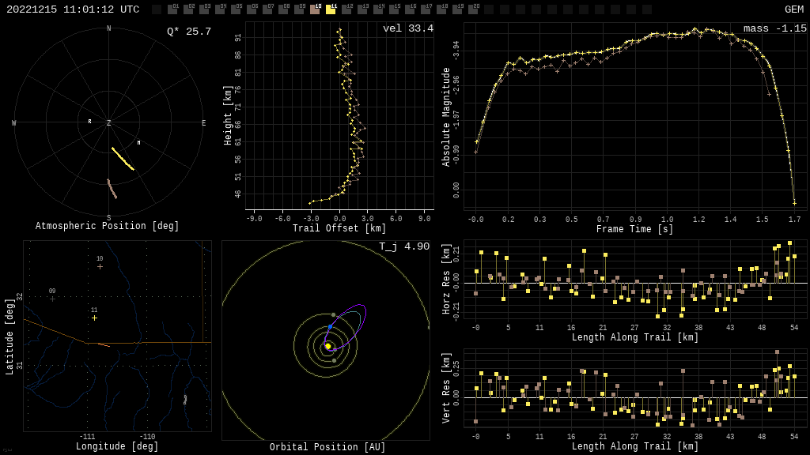This screenshot has height=455, width=810.
Task: Toggle the station 01 box in top strip
Action: click(172, 9)
